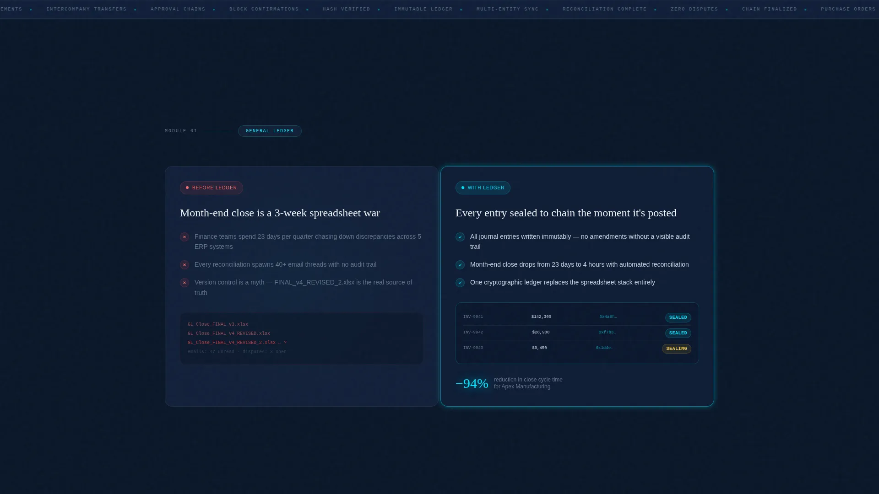Click the $142,300 amount cell

541,317
